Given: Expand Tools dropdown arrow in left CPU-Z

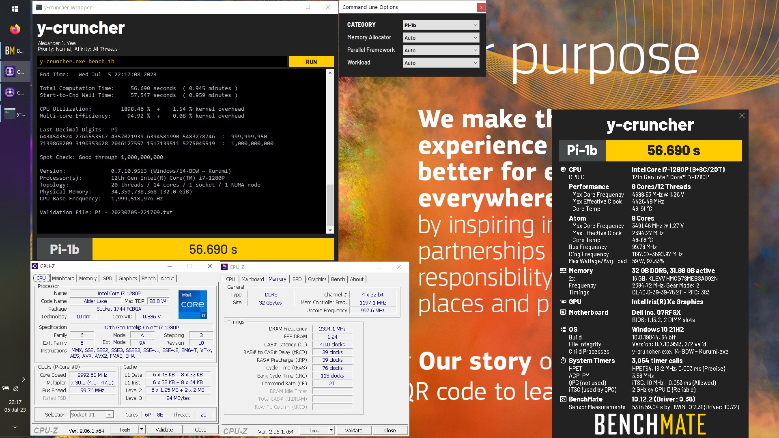Looking at the screenshot, I should (142, 429).
